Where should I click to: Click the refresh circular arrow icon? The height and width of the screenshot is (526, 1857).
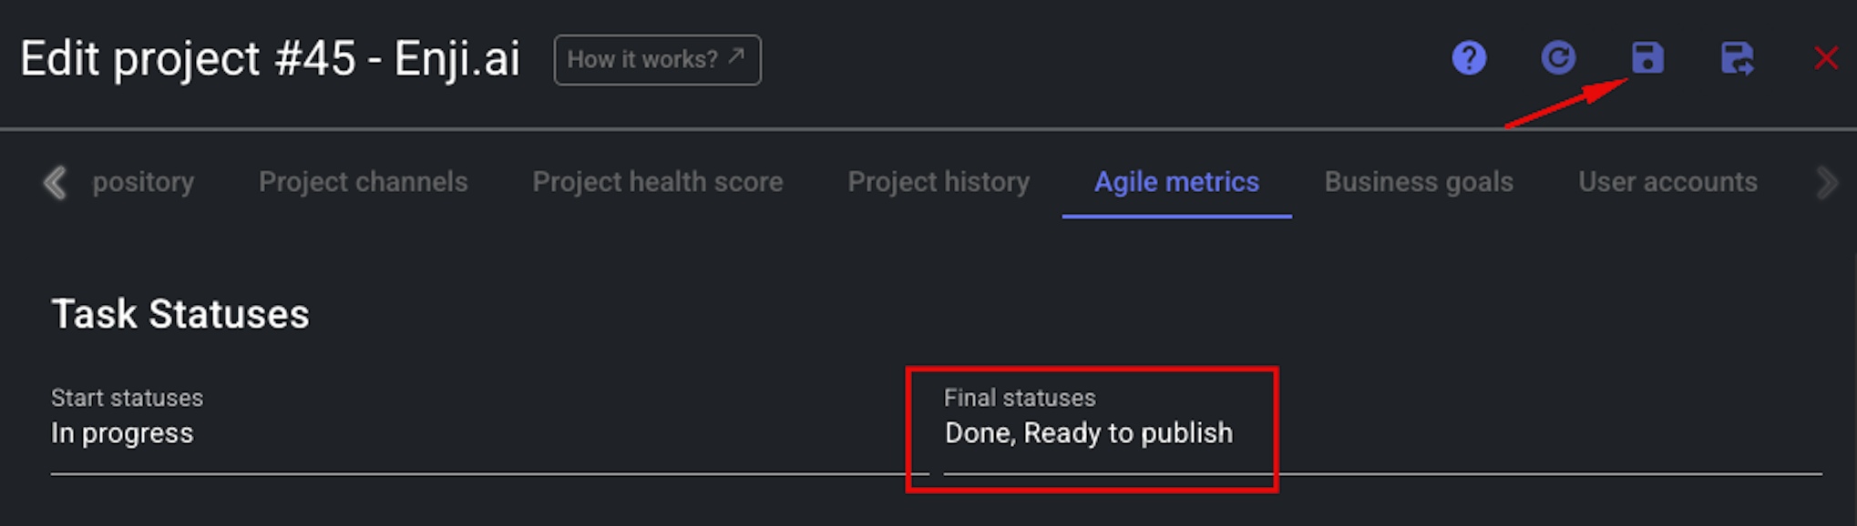pyautogui.click(x=1558, y=58)
